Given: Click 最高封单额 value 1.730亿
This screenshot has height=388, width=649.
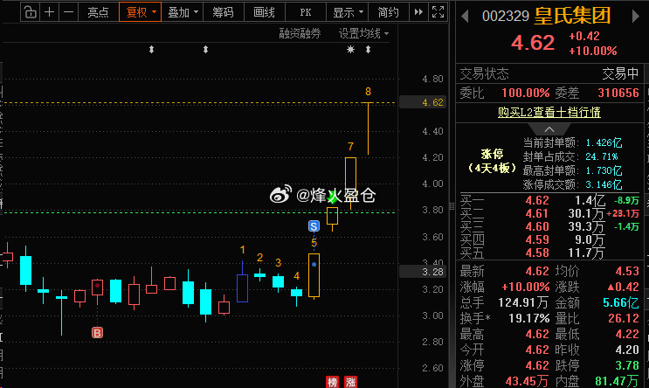Looking at the screenshot, I should (604, 170).
